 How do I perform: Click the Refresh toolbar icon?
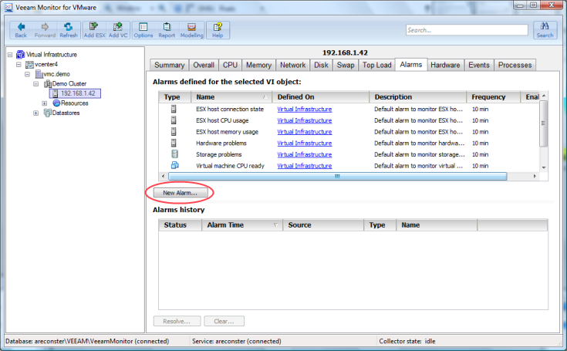[x=68, y=30]
